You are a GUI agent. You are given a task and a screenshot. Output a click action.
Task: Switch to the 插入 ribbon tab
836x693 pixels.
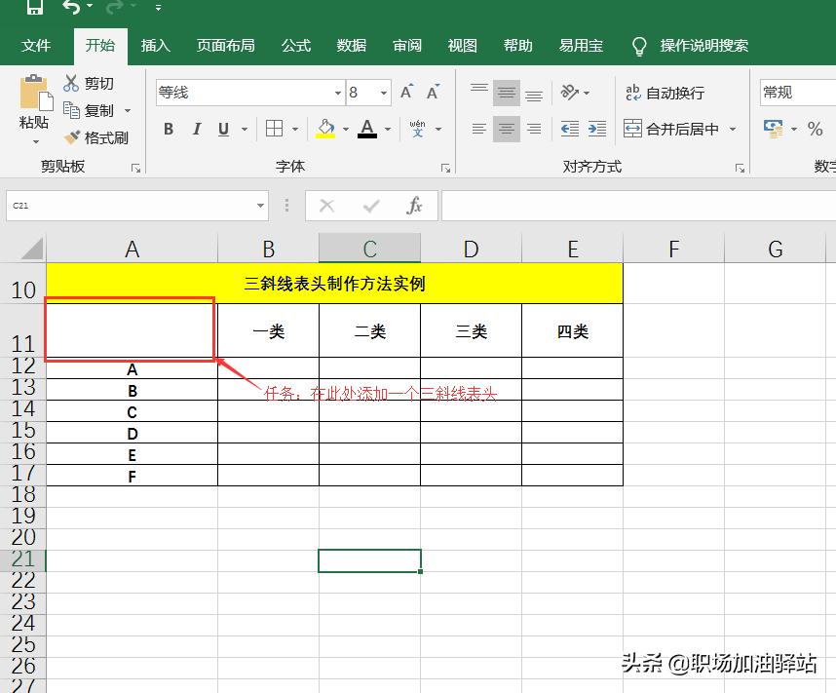156,45
